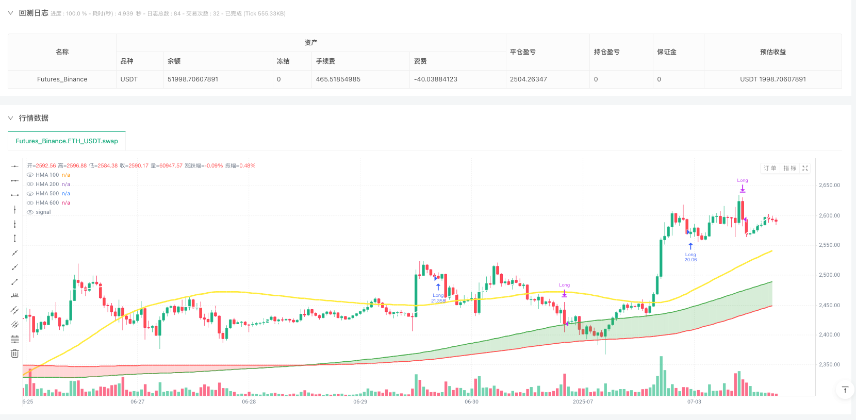Viewport: 856px width, 420px height.
Task: Hide the HMA 600 indicator line
Action: point(30,203)
